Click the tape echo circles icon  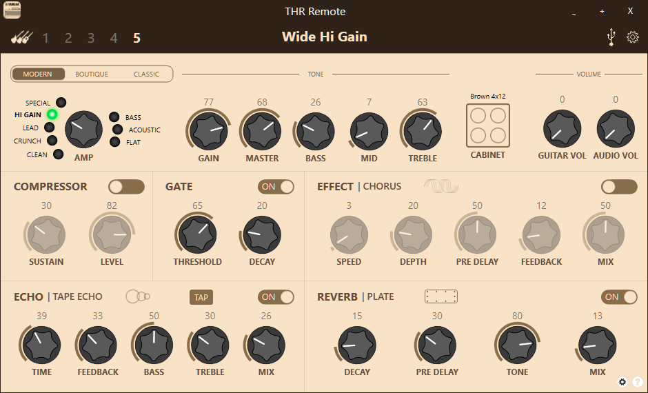pos(138,296)
